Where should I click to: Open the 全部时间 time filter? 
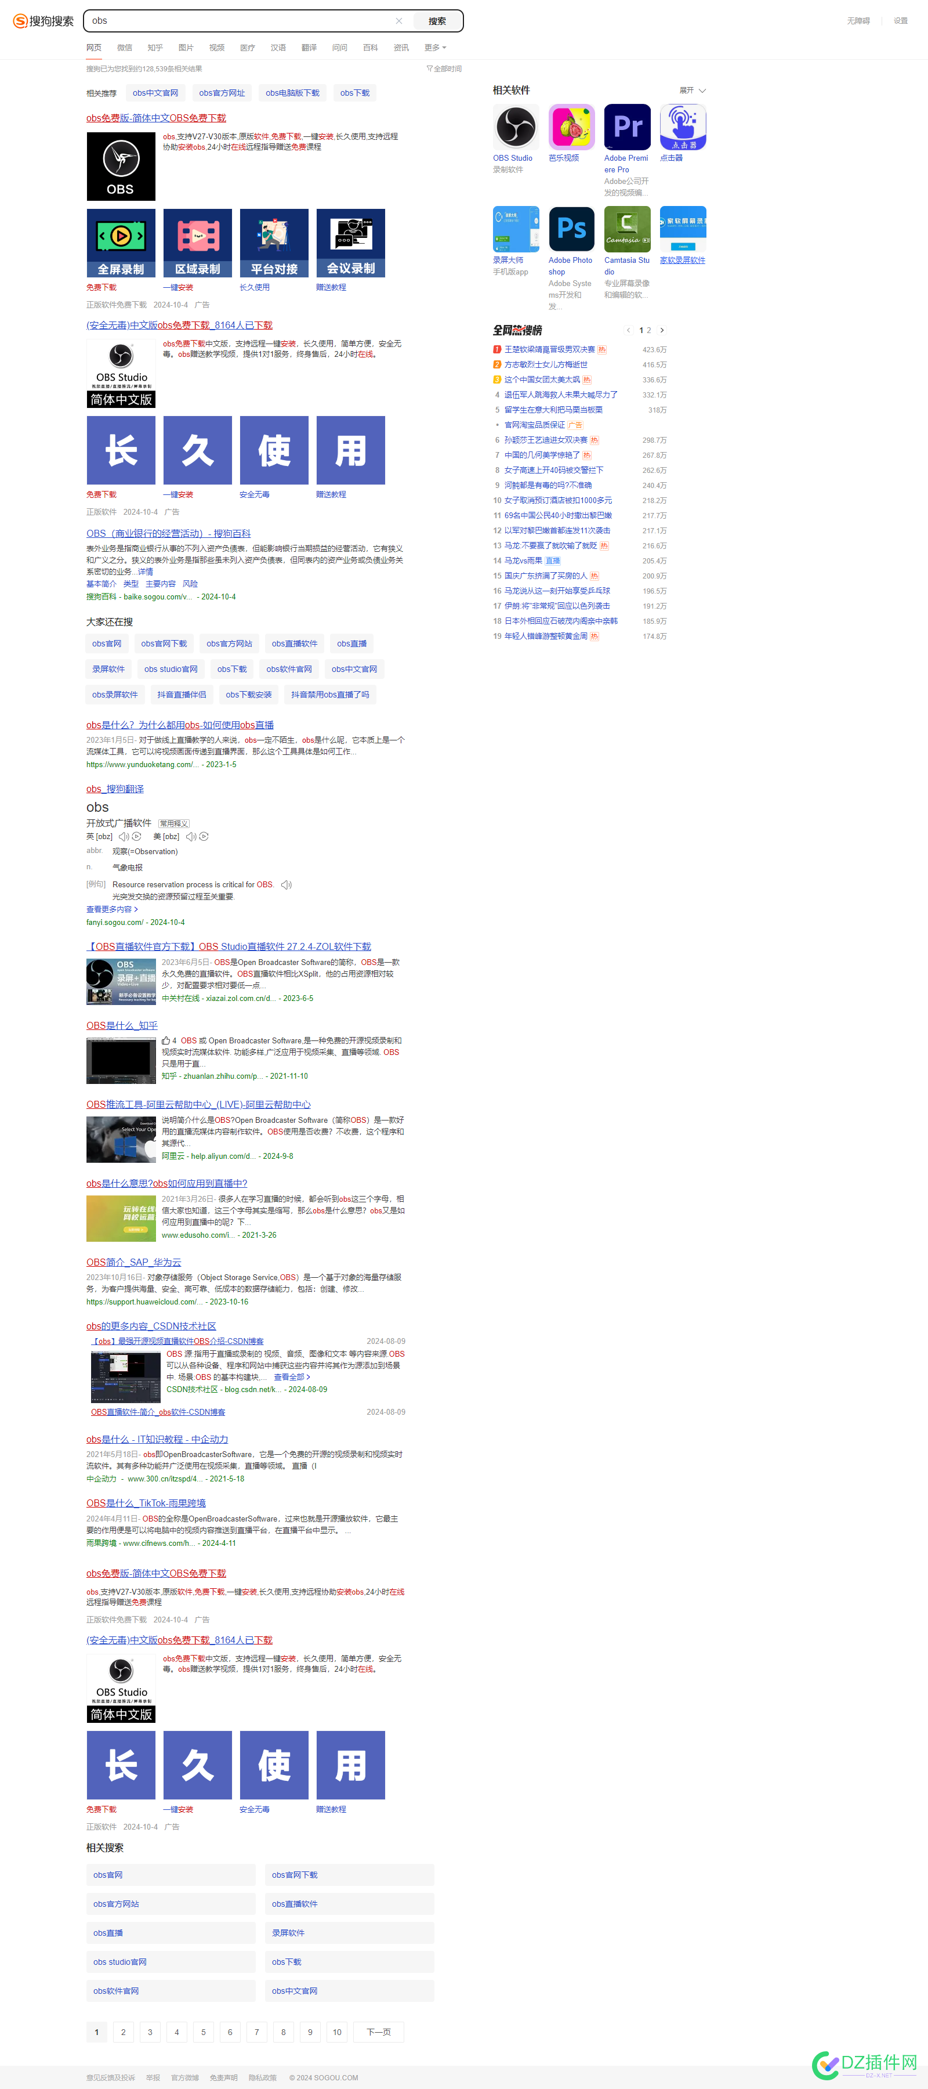click(x=444, y=69)
